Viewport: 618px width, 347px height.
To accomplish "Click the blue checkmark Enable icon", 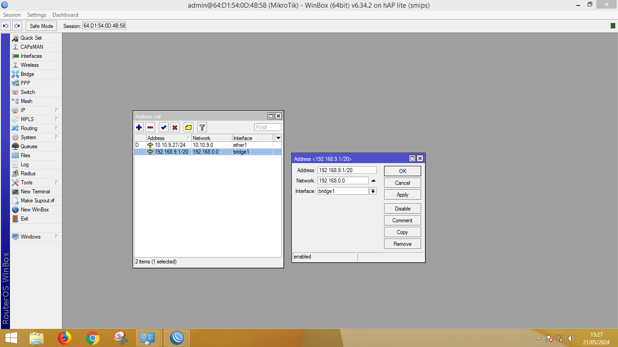I will pyautogui.click(x=164, y=127).
